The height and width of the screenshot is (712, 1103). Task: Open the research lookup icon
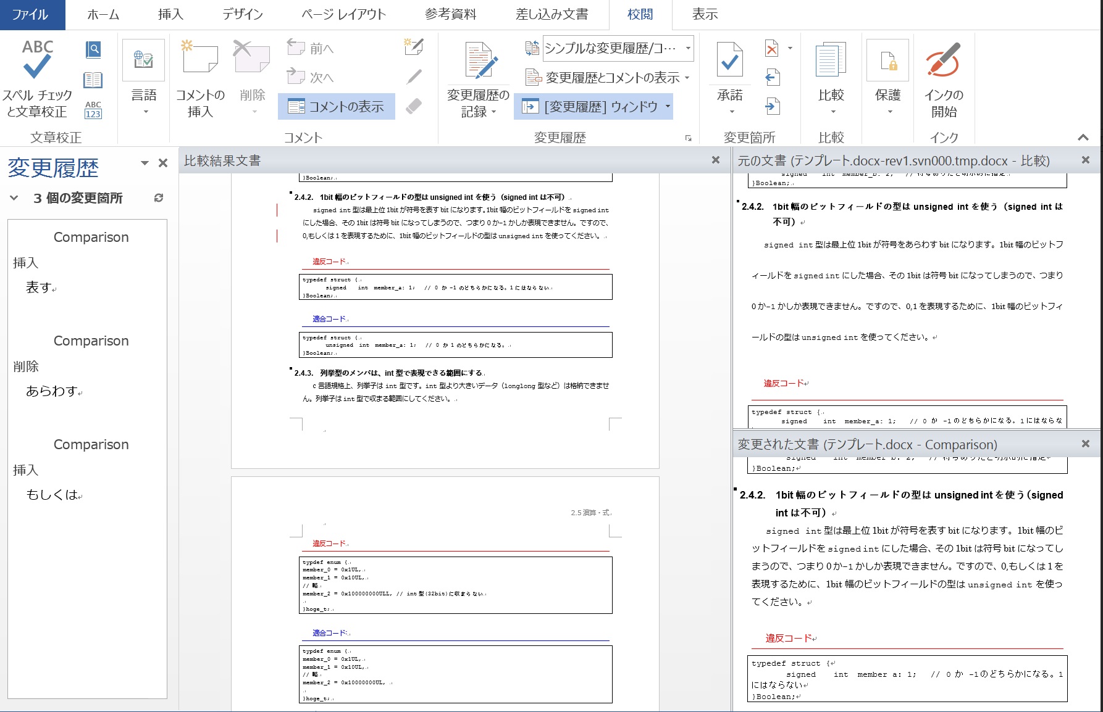pos(93,49)
